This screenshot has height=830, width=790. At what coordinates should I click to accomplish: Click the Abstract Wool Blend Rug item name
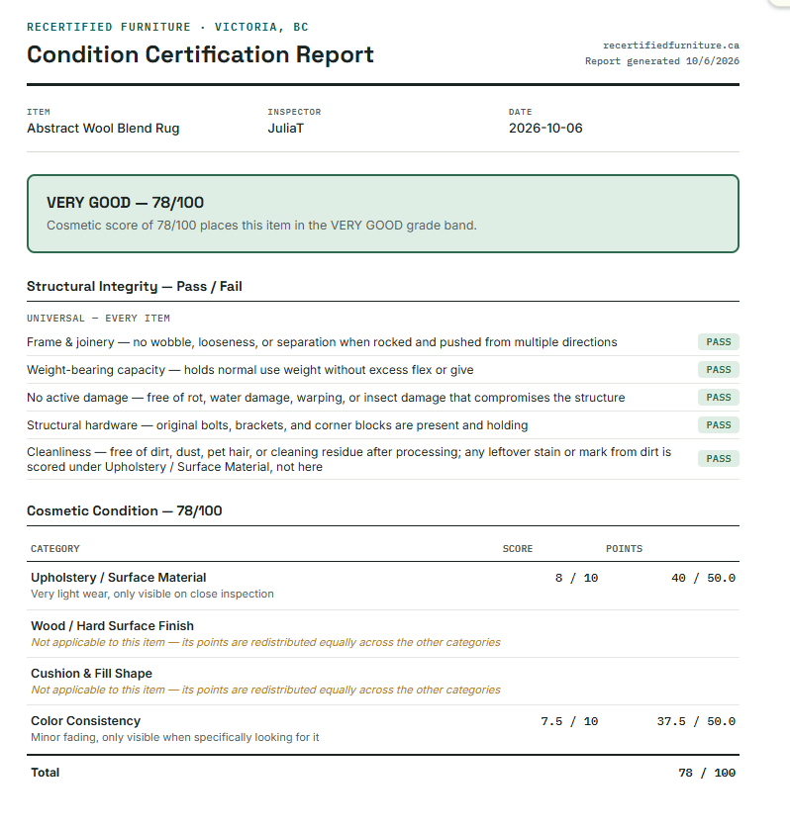coord(103,128)
